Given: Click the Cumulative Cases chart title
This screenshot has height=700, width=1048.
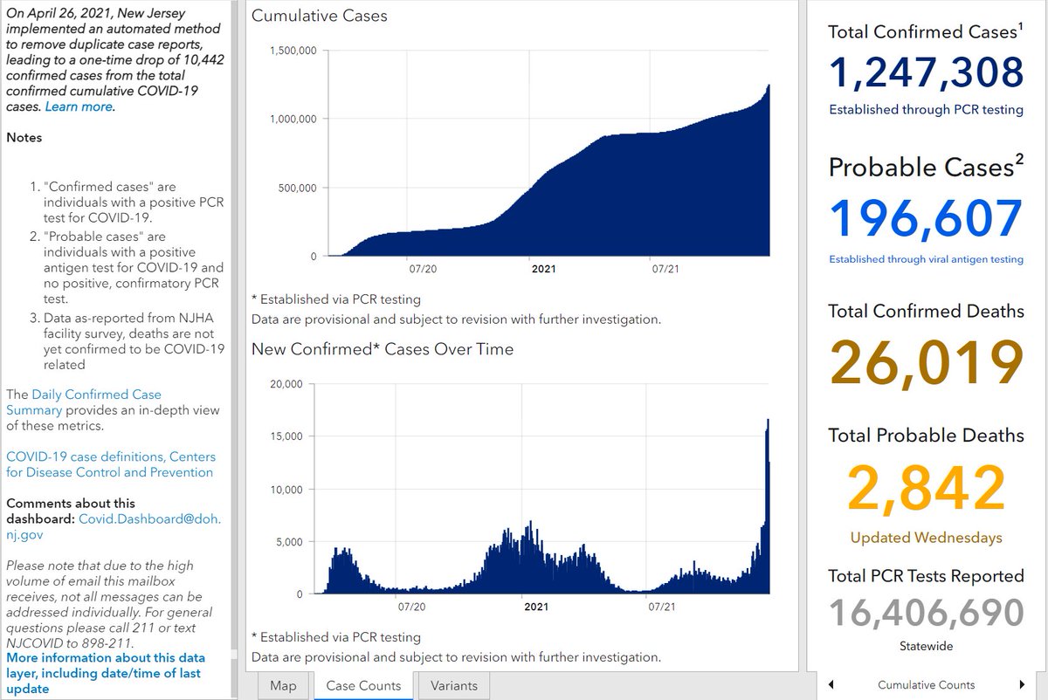Looking at the screenshot, I should click(x=320, y=16).
